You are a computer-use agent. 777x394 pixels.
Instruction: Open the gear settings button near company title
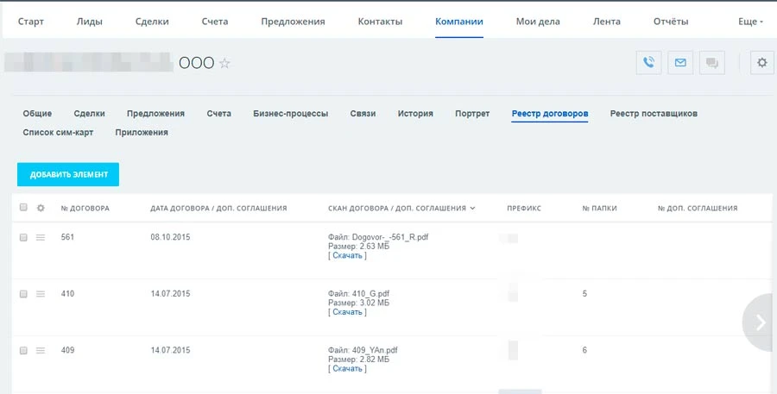pyautogui.click(x=762, y=63)
